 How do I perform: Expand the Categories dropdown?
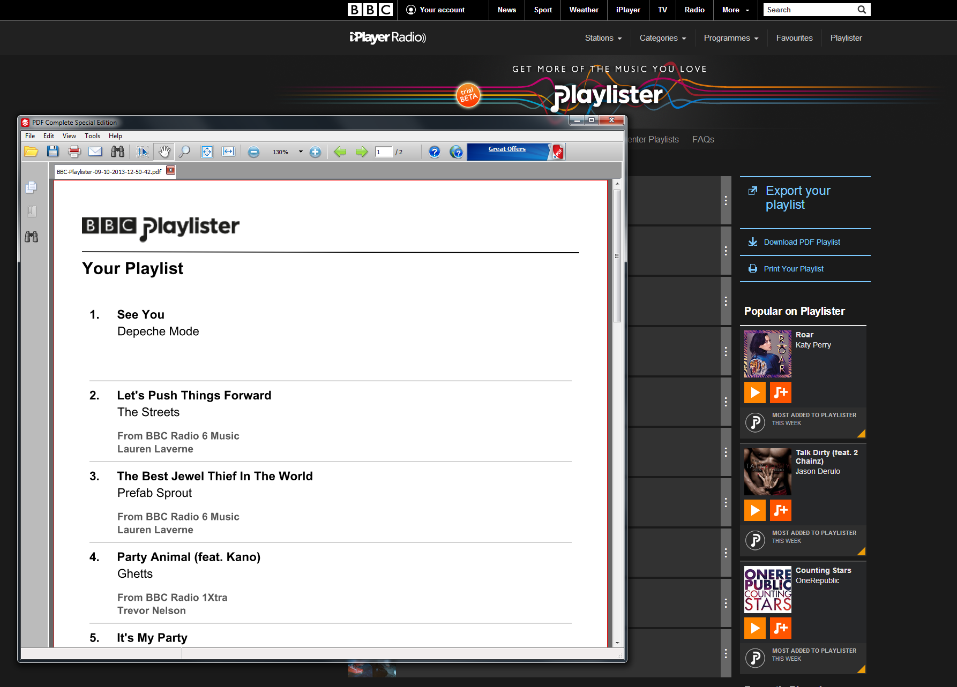tap(663, 38)
